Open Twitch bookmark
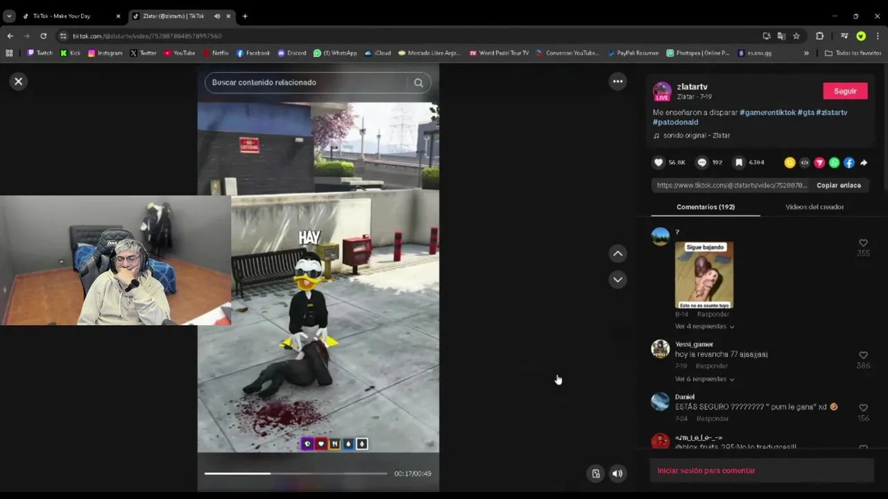The width and height of the screenshot is (888, 499). click(40, 53)
